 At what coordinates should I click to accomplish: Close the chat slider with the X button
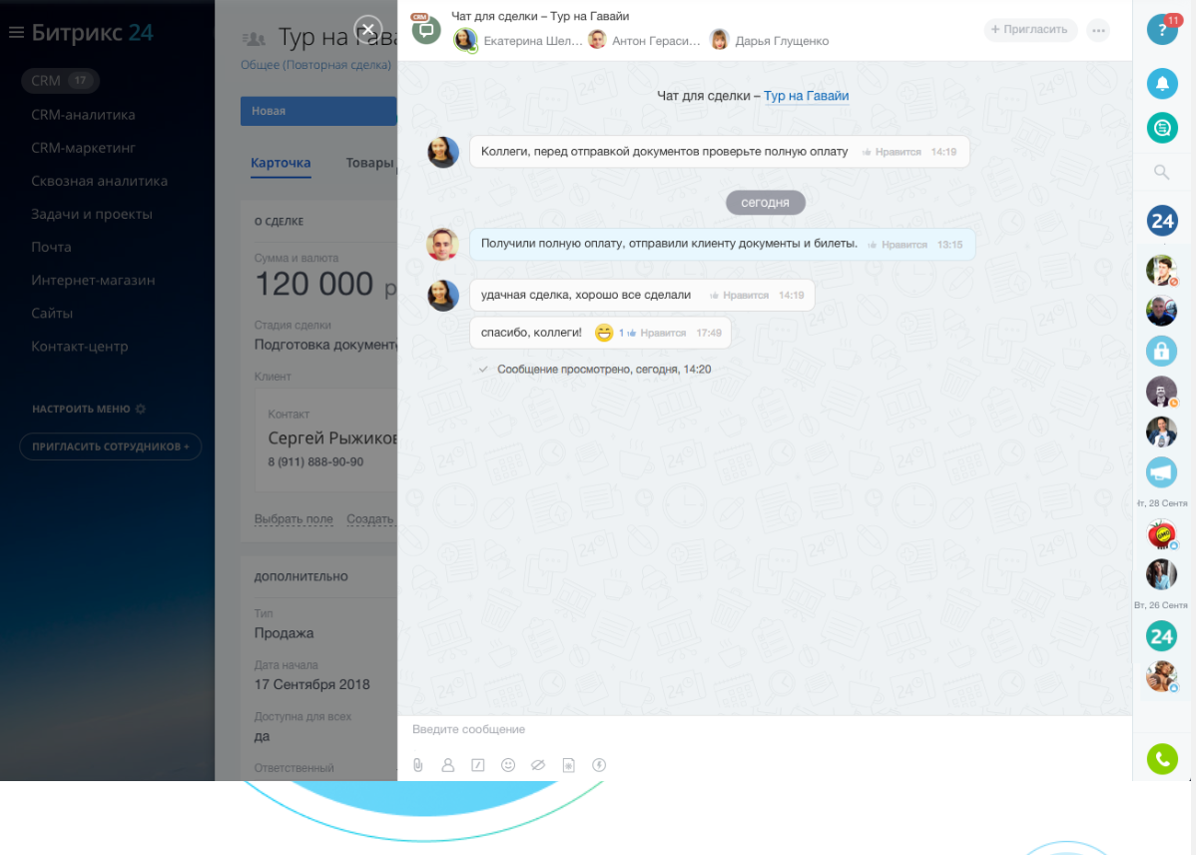368,30
